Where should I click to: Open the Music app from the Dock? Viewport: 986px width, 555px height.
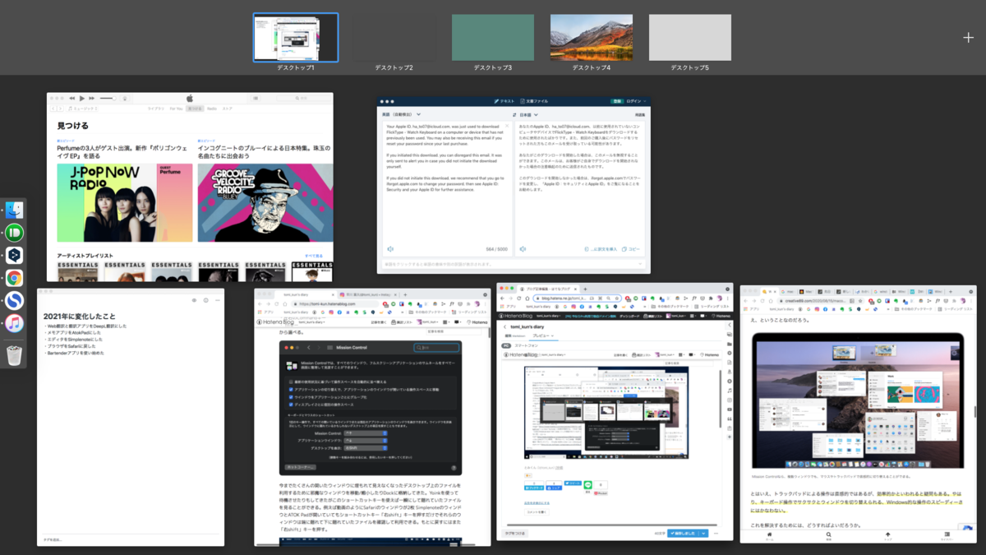14,324
